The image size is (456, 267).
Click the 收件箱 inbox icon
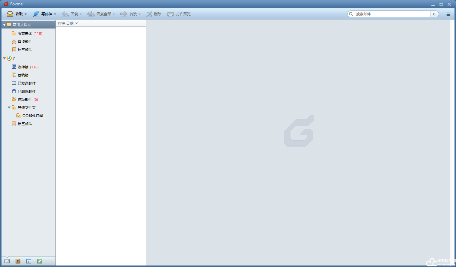(14, 67)
